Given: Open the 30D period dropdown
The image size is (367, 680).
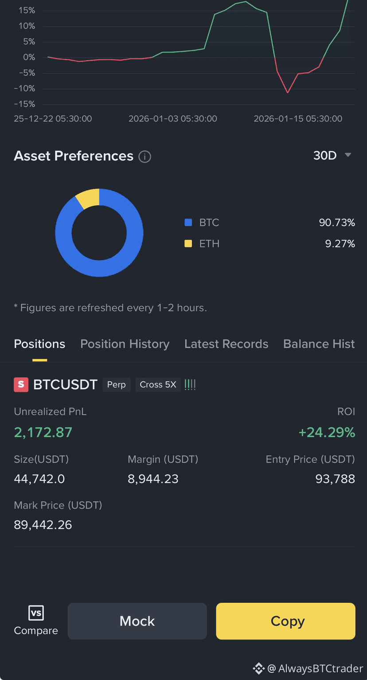Looking at the screenshot, I should [332, 156].
